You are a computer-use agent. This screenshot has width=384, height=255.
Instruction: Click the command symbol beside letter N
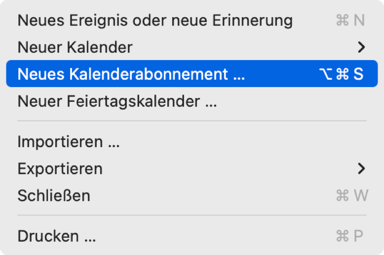[x=342, y=20]
